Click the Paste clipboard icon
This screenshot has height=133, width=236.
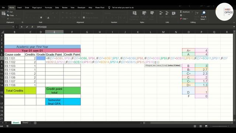pyautogui.click(x=3, y=14)
